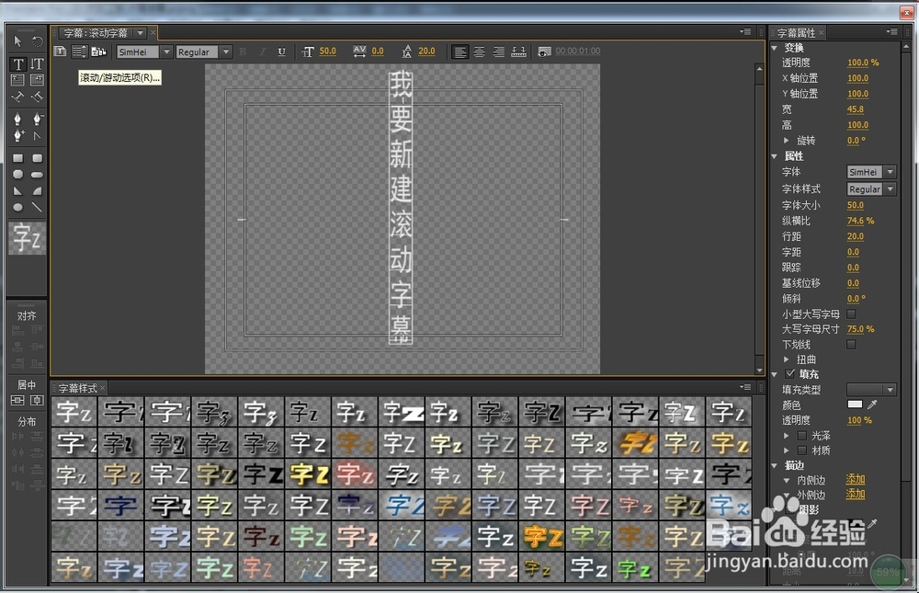Select the Wedge triangle tool
919x593 pixels.
tap(17, 191)
